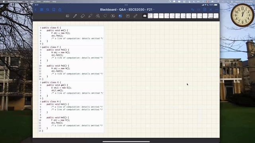The width and height of the screenshot is (255, 143).
Task: Select the Shapes tool
Action: point(98,16)
